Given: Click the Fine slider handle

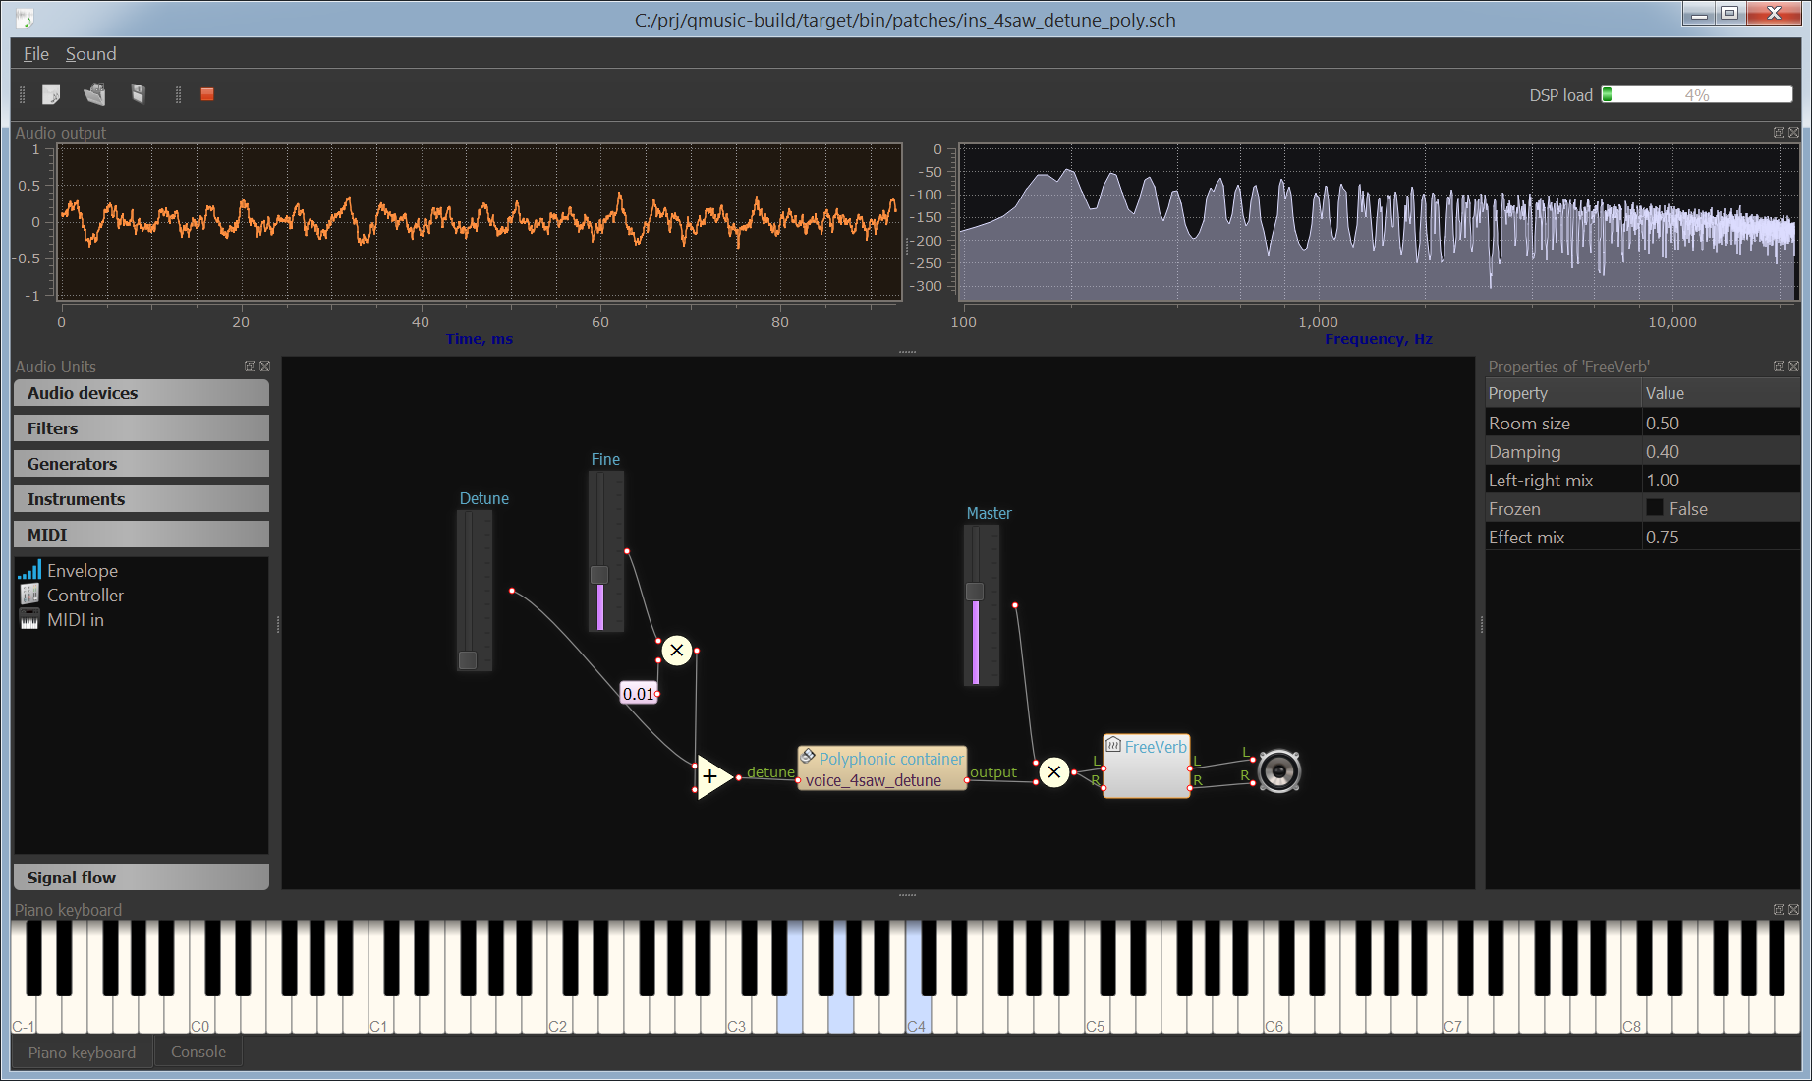Looking at the screenshot, I should (x=599, y=575).
